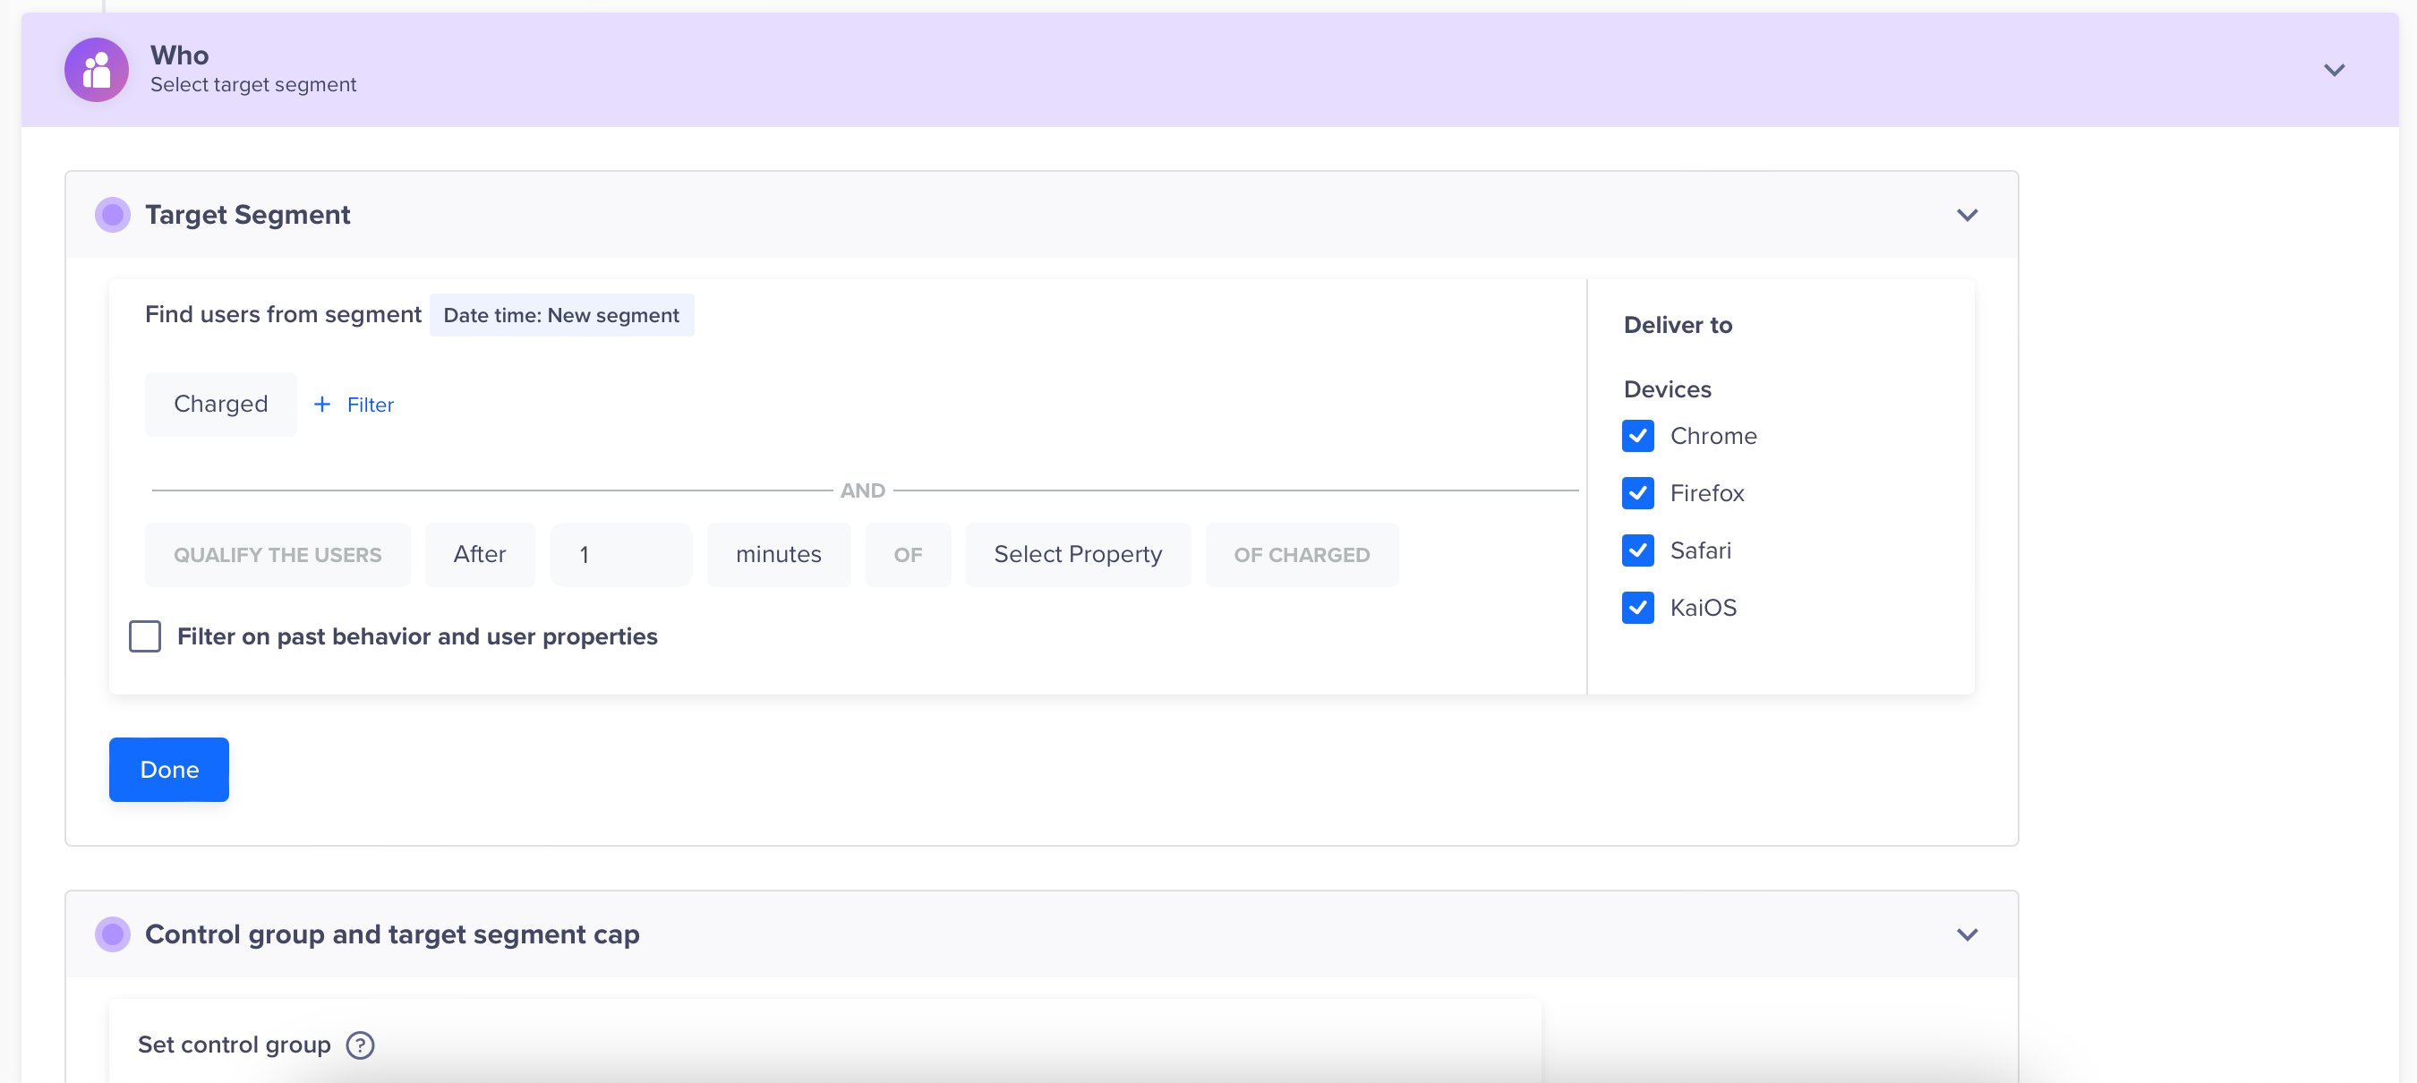Collapse Control group and target segment cap
The image size is (2417, 1083).
(x=1967, y=934)
